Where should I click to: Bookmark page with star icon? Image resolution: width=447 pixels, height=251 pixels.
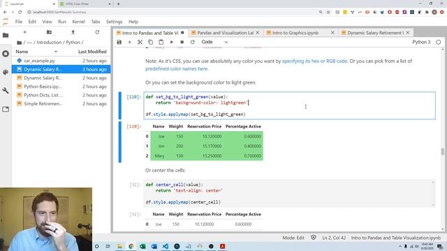coord(328,13)
